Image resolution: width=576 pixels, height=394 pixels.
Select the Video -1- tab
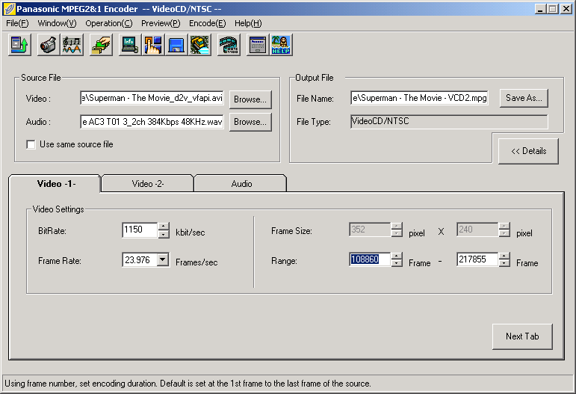pos(55,183)
